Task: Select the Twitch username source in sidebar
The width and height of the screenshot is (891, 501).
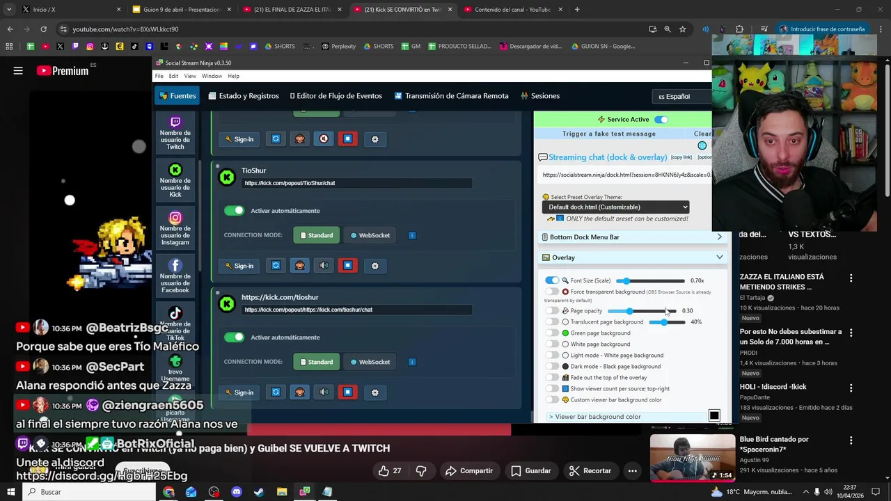Action: (175, 134)
